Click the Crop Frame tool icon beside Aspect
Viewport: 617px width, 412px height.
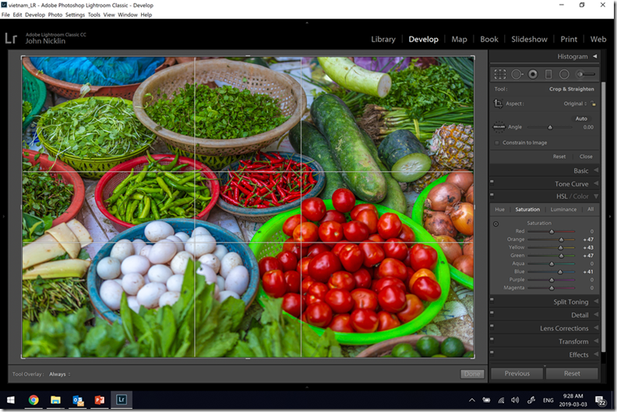click(499, 103)
